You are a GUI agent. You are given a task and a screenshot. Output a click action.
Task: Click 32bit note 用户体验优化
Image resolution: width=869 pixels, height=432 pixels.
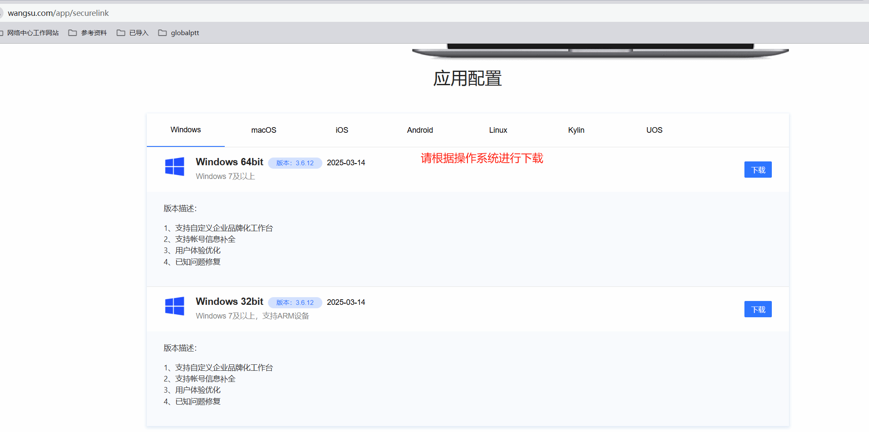192,390
